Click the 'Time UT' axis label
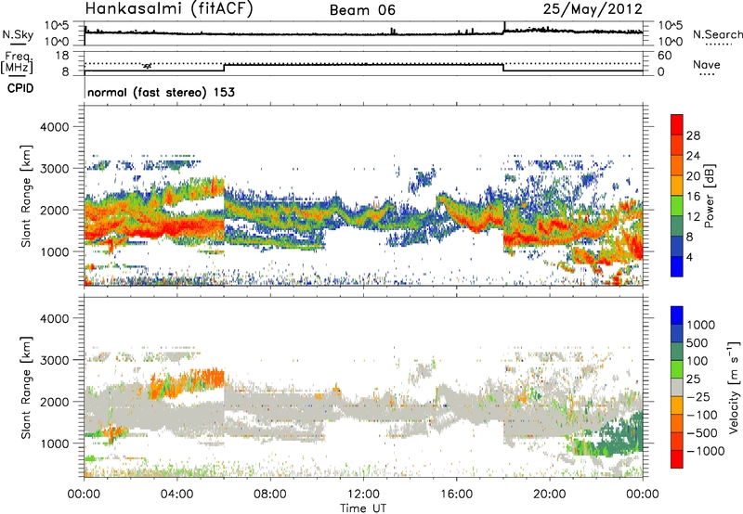The height and width of the screenshot is (514, 743). click(x=363, y=508)
